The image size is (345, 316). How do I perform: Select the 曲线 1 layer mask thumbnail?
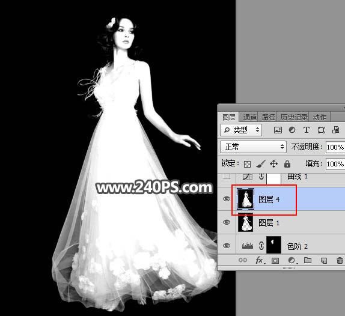(273, 178)
